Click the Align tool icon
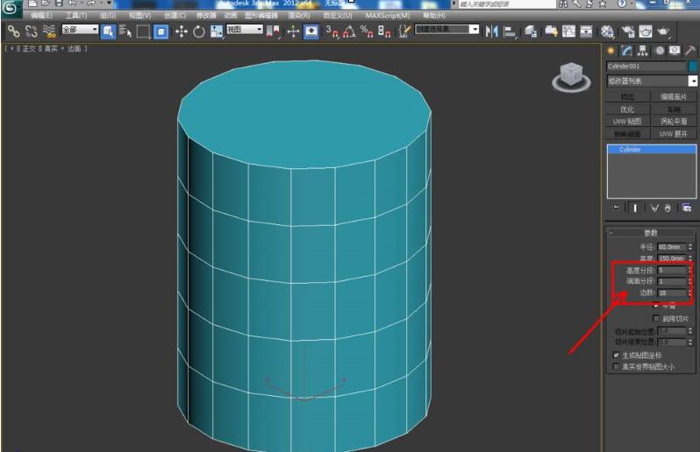Image resolution: width=700 pixels, height=452 pixels. pos(510,32)
